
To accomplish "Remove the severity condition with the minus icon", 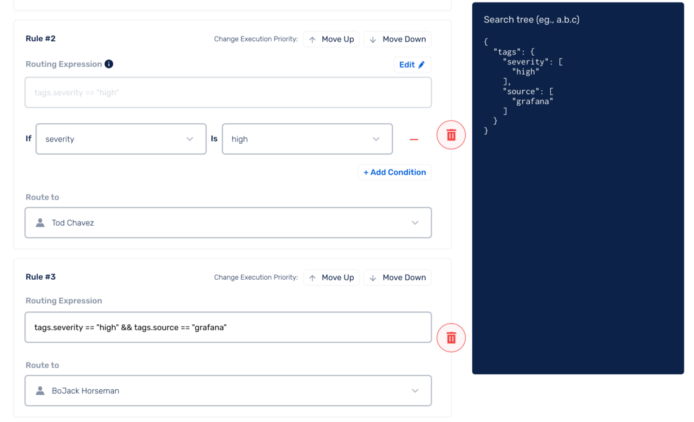I will tap(414, 139).
